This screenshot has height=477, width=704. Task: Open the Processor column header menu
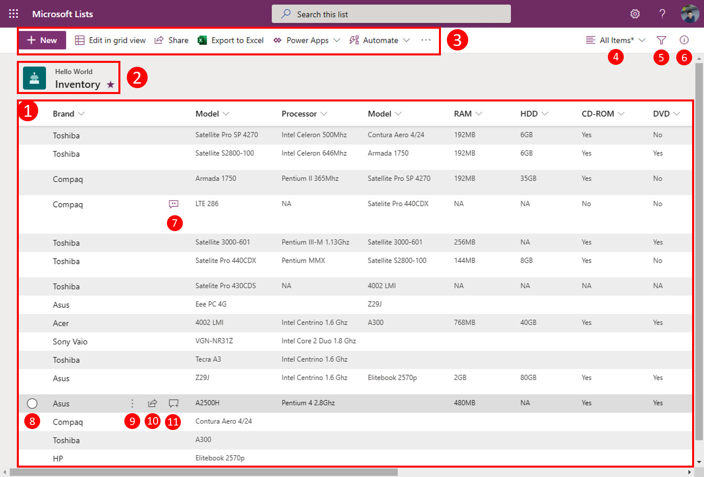pyautogui.click(x=304, y=114)
